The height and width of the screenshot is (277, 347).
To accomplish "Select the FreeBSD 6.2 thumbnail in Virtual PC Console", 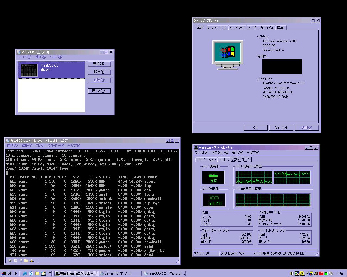I will [29, 70].
